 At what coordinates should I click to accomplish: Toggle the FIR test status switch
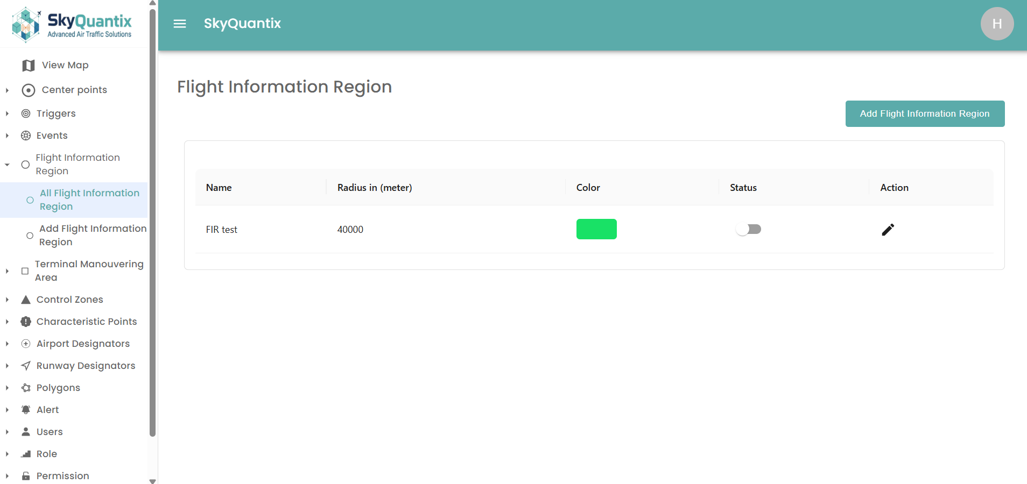pyautogui.click(x=748, y=230)
